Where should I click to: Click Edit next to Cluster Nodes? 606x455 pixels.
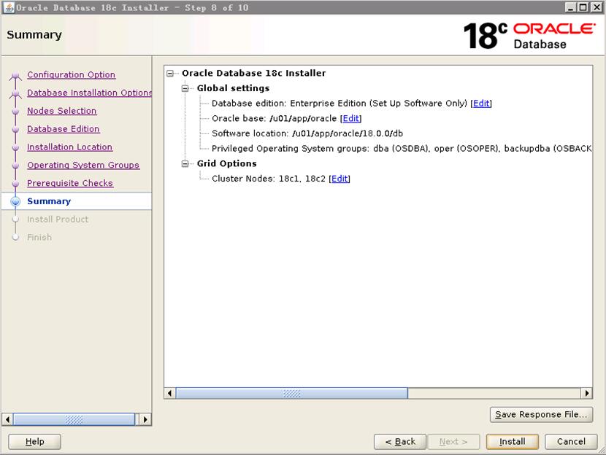click(x=340, y=179)
